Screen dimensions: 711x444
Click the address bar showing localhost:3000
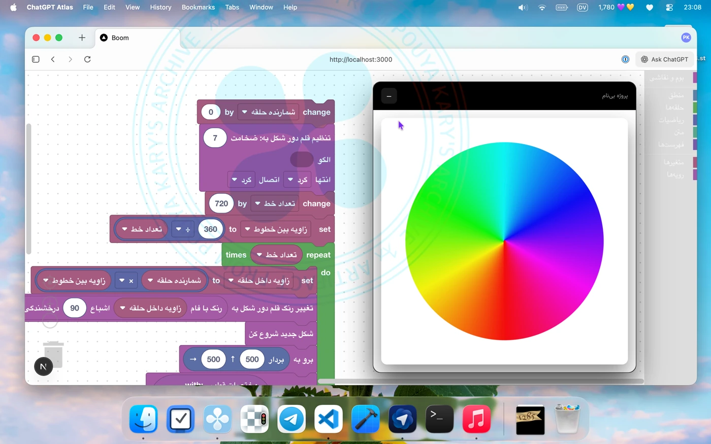click(361, 59)
